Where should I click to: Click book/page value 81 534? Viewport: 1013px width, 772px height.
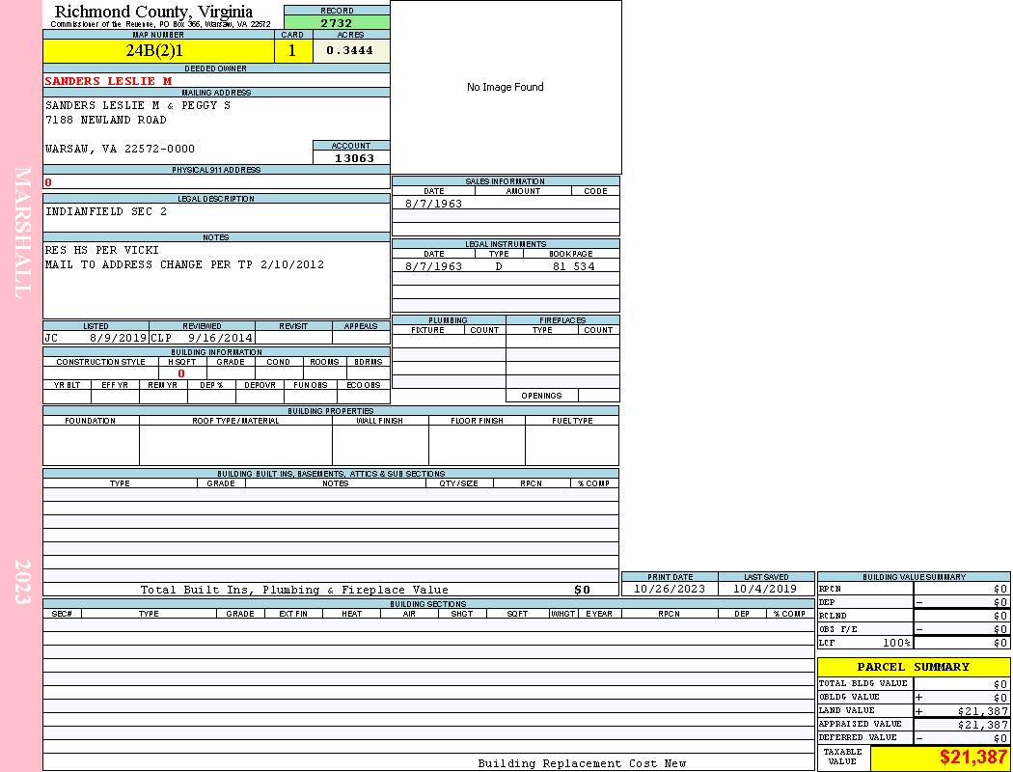click(x=573, y=266)
